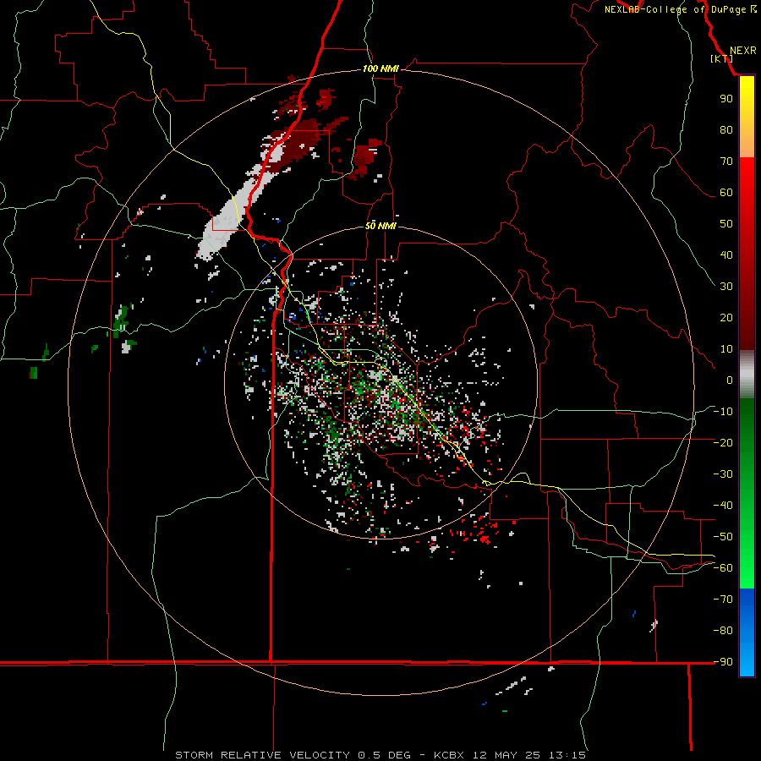Select the 40 value on velocity scale
Screen dimensions: 761x761
click(x=726, y=255)
